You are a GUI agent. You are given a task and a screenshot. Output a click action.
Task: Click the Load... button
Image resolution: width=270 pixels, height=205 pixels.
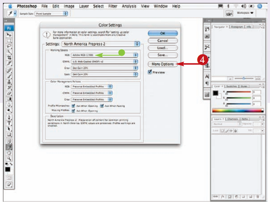tap(163, 48)
